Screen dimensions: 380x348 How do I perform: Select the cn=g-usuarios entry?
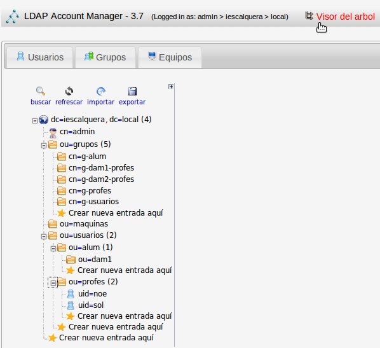click(94, 202)
